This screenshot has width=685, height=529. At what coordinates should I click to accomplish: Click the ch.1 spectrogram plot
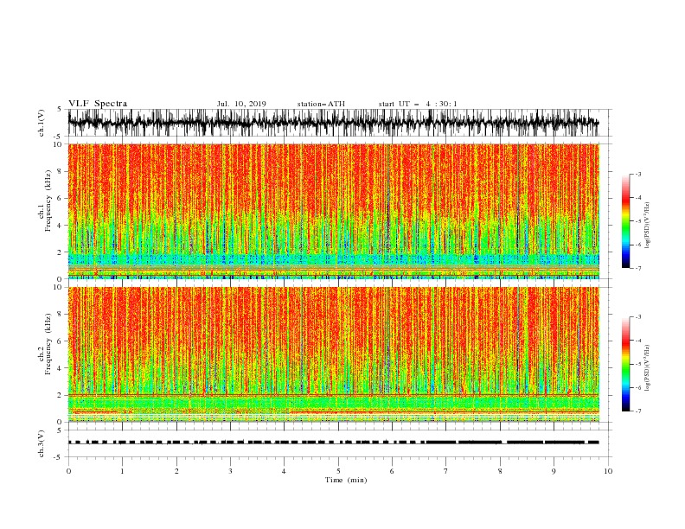click(333, 211)
